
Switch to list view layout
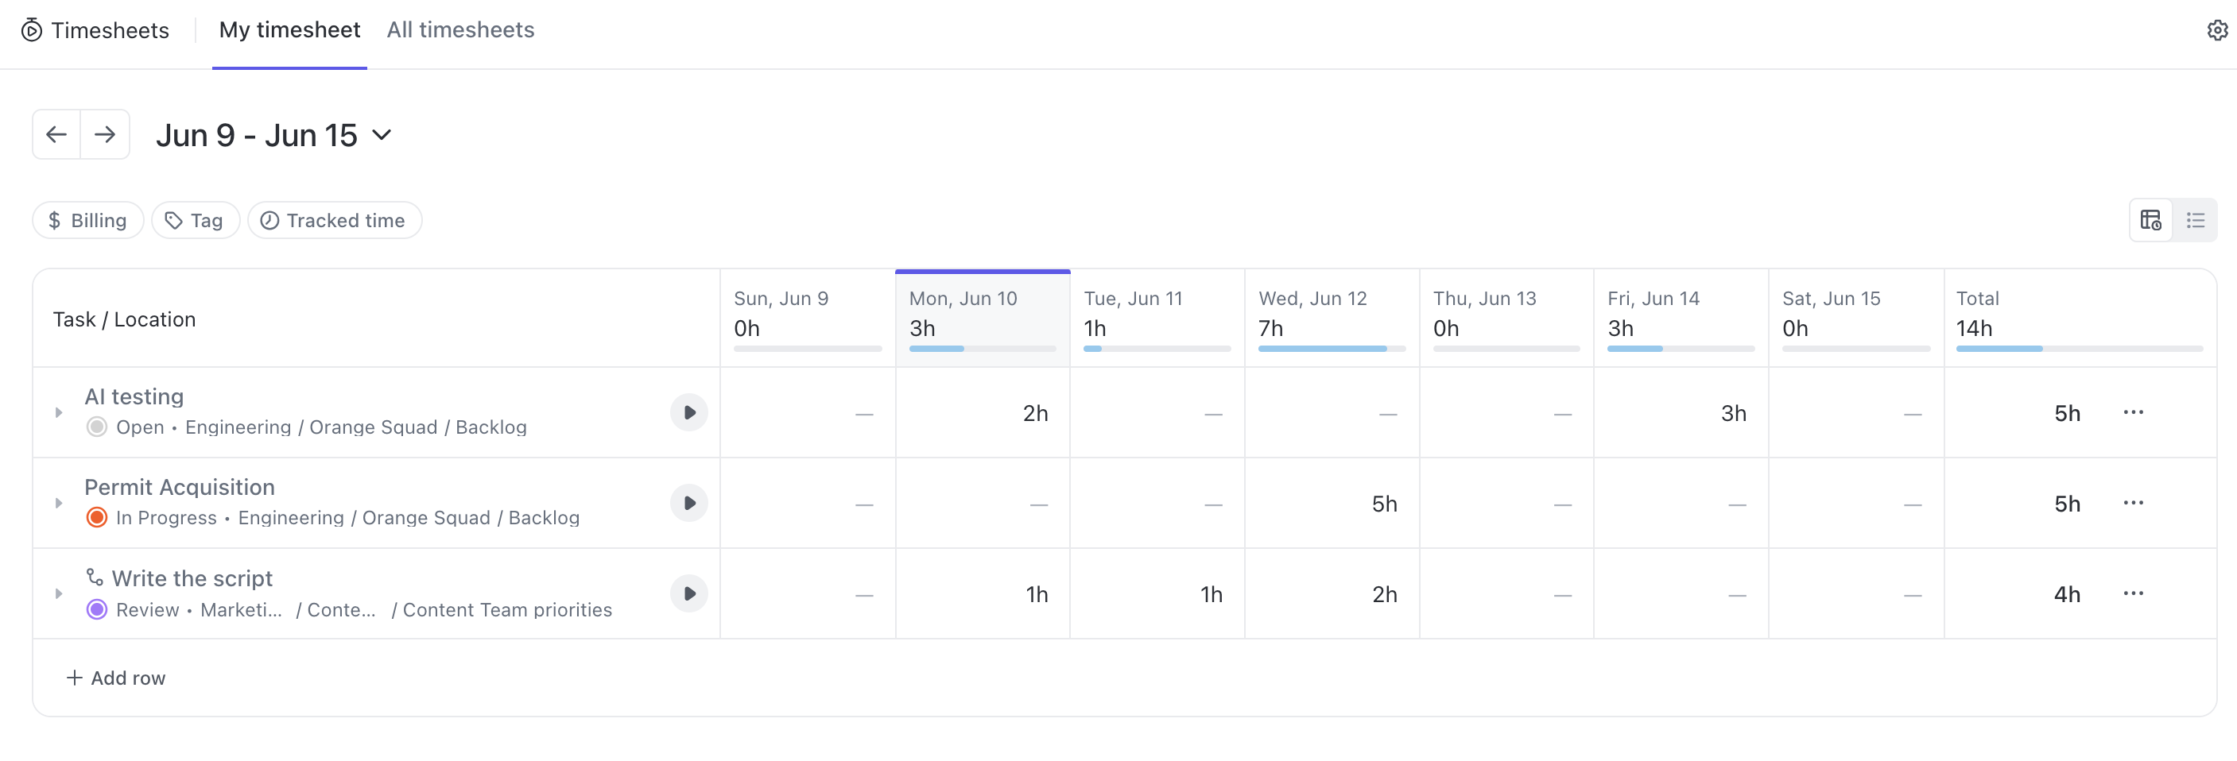2196,220
